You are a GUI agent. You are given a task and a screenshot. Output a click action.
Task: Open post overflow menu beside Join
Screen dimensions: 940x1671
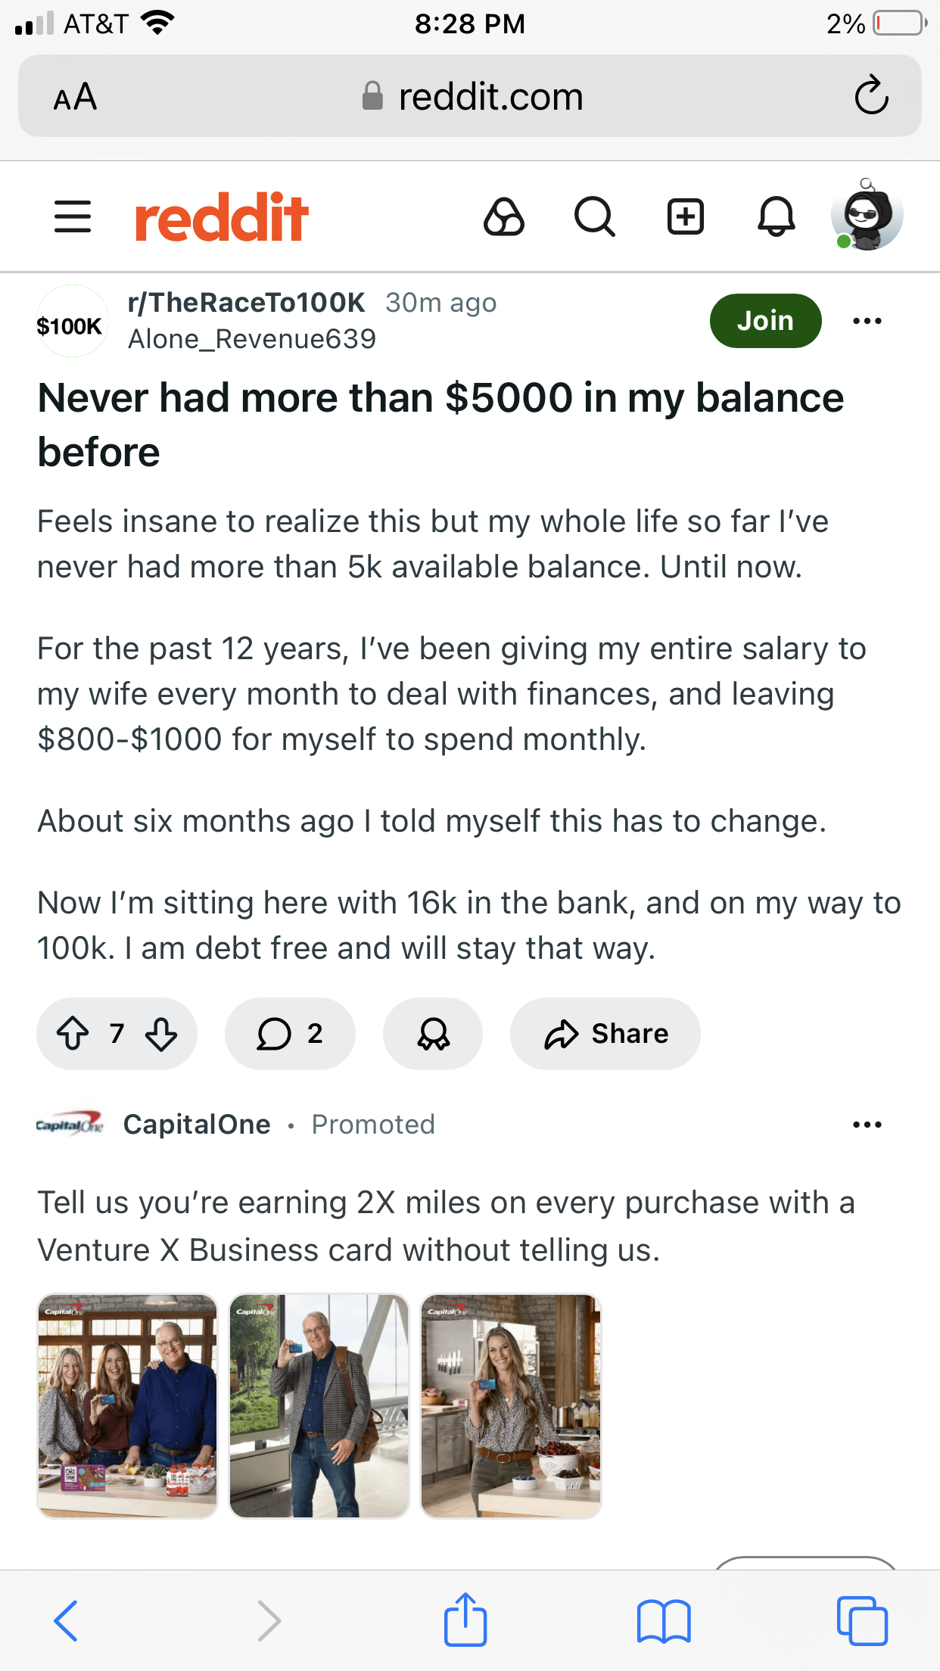pos(867,321)
